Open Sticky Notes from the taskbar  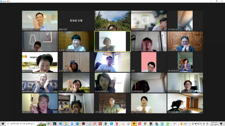click(x=151, y=123)
